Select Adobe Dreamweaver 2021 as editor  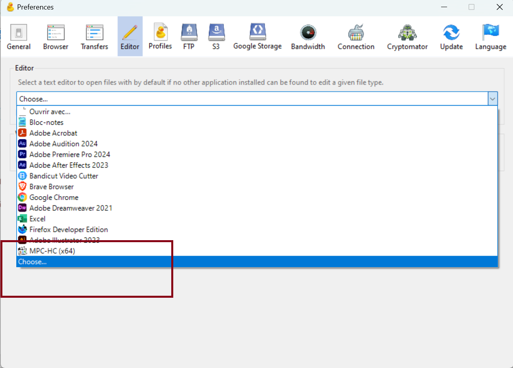[x=257, y=208]
